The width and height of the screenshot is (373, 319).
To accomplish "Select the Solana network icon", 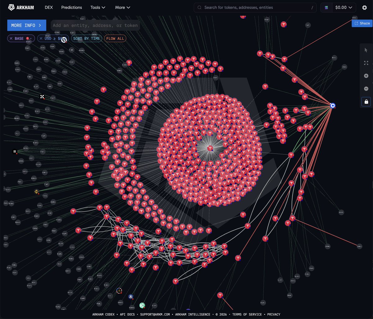I will click(326, 7).
